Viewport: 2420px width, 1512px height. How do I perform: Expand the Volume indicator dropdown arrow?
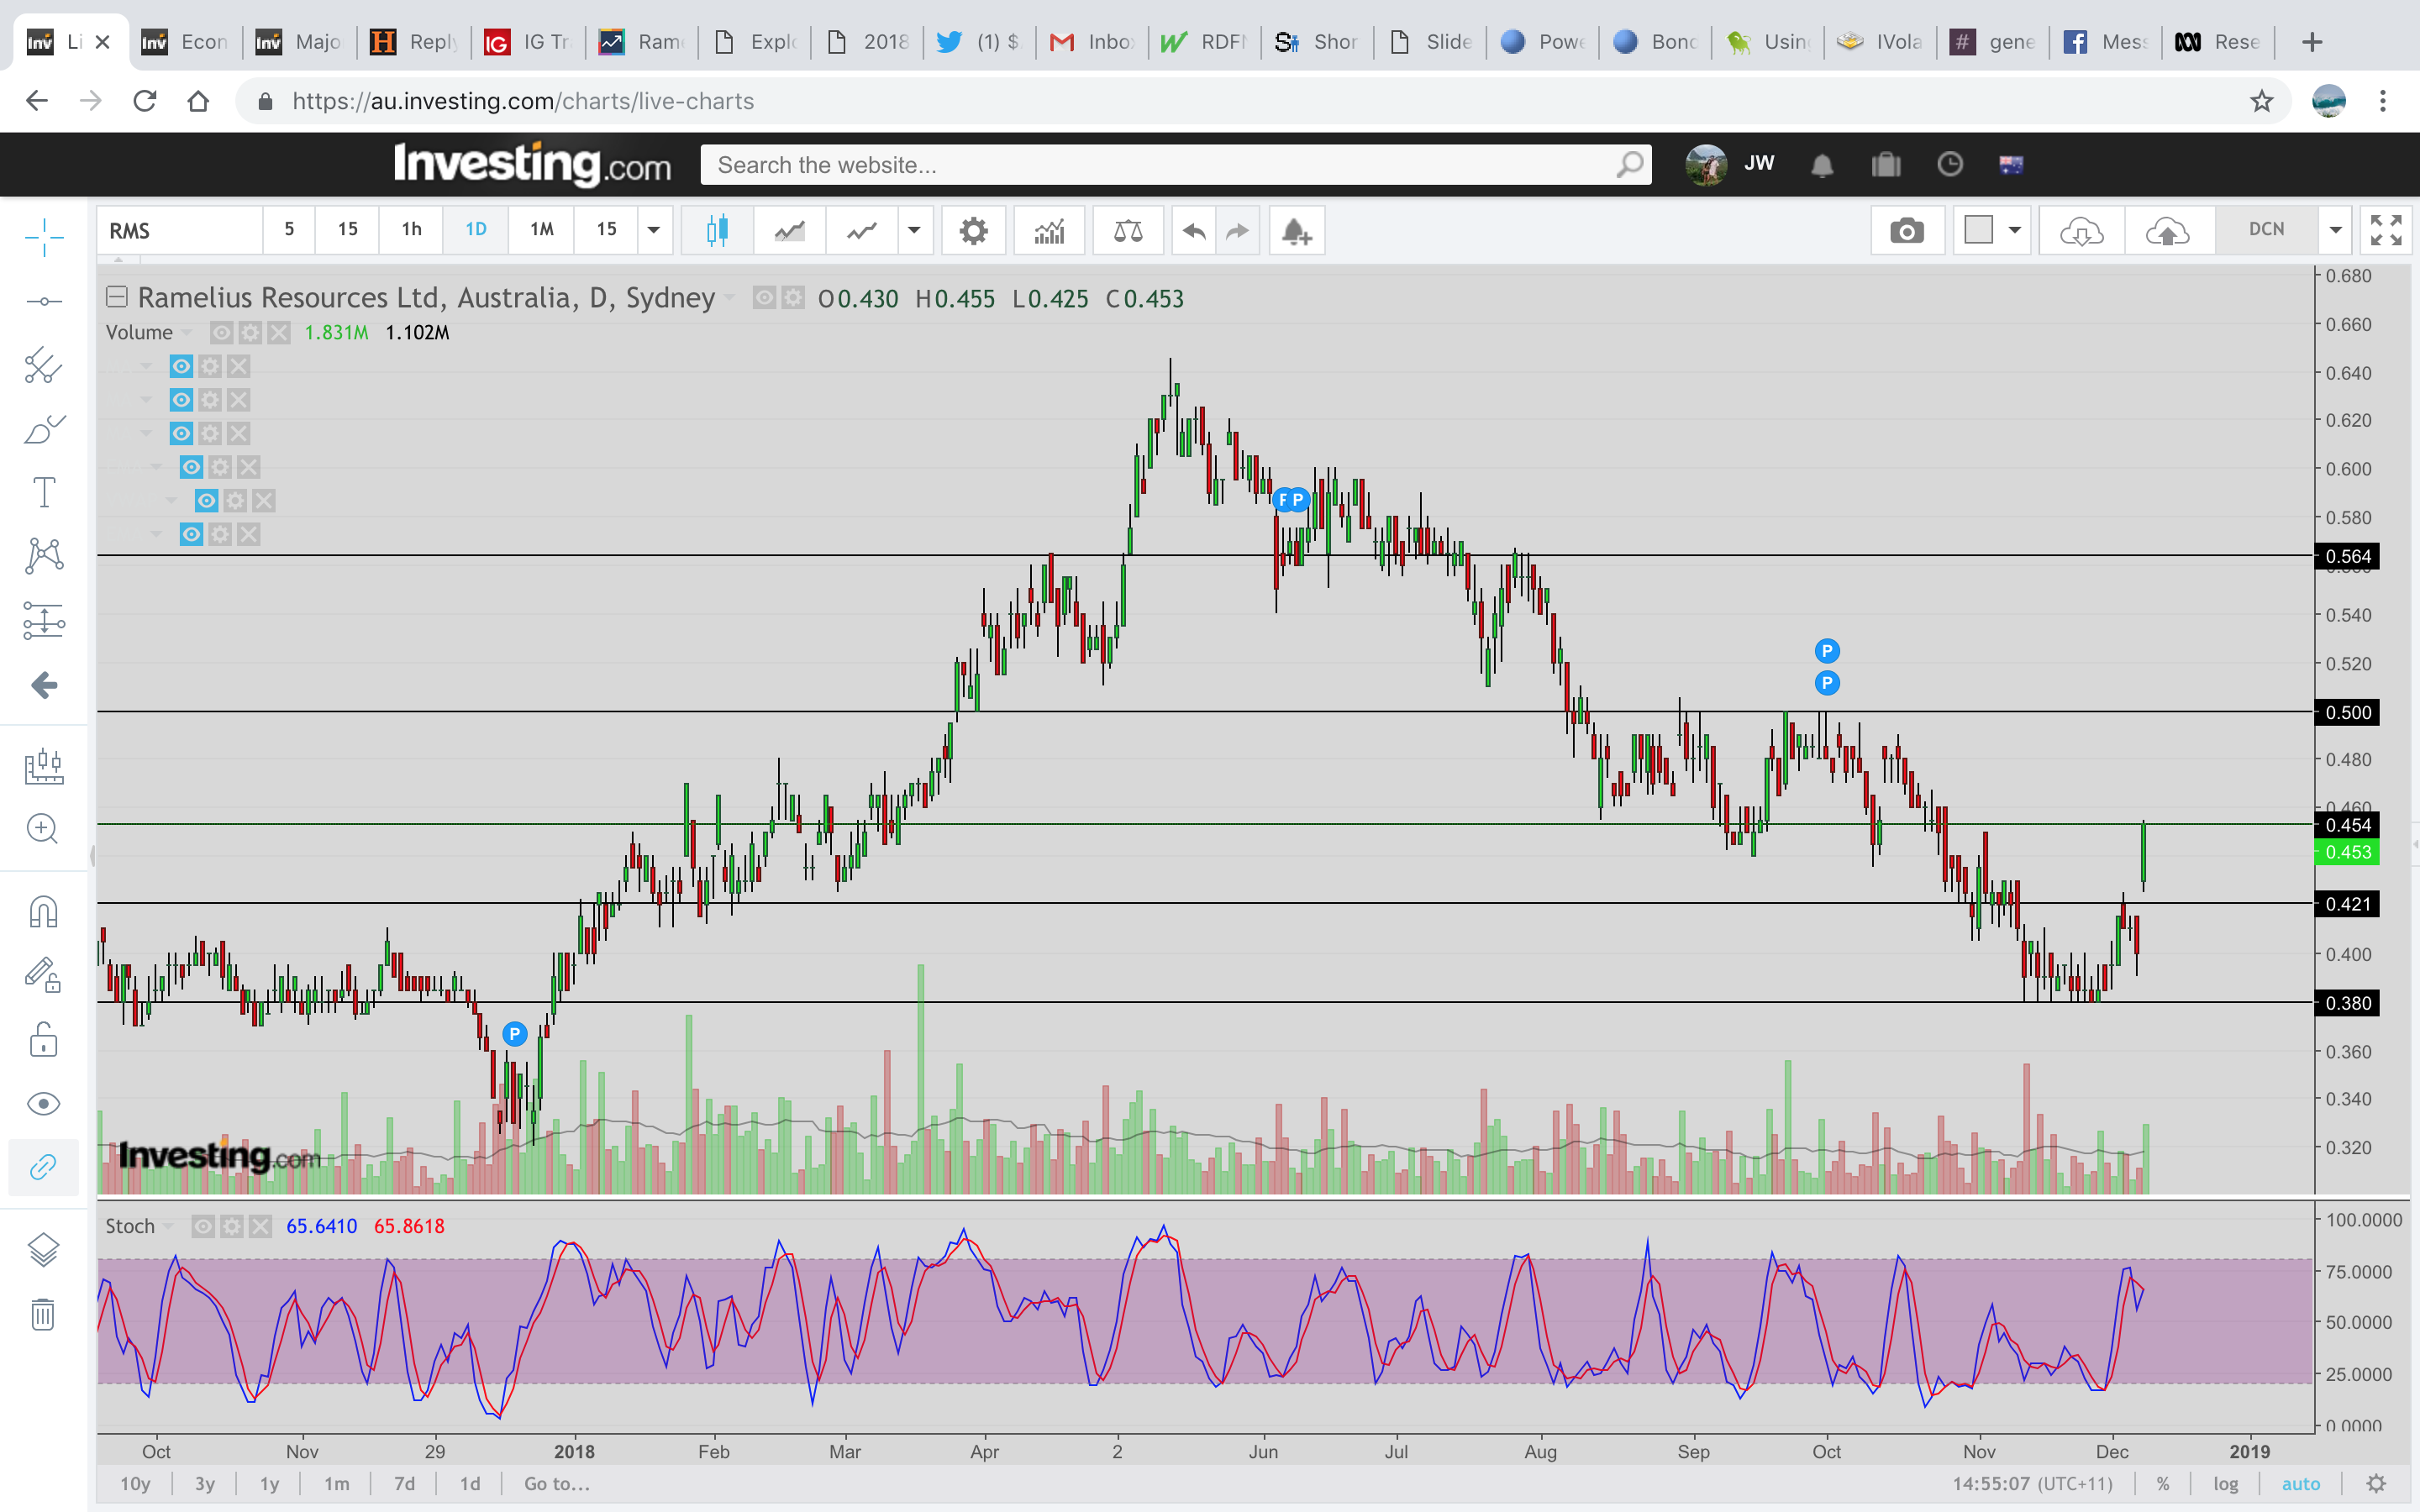pyautogui.click(x=186, y=333)
